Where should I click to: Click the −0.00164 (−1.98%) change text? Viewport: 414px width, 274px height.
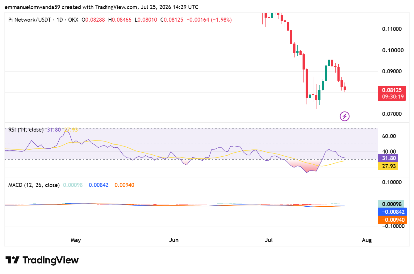[x=209, y=20]
